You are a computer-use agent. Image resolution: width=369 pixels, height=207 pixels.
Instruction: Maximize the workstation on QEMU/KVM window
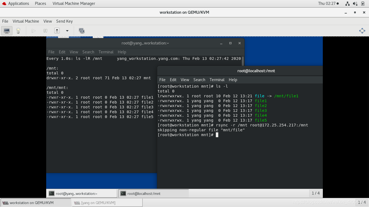click(x=355, y=12)
